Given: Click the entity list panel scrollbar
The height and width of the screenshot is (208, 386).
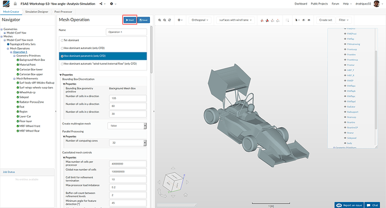Looking at the screenshot, I should (x=376, y=90).
